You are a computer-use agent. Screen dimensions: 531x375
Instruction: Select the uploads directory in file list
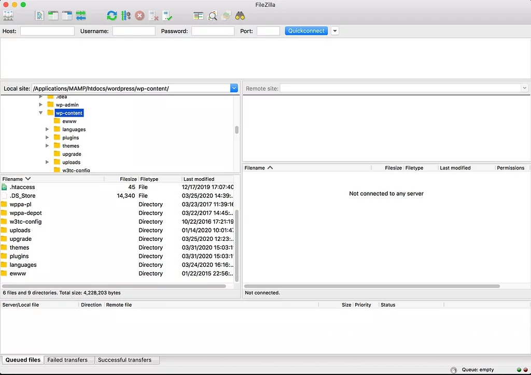(117, 230)
